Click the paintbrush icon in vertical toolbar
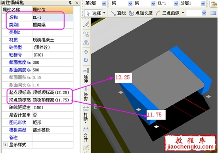218x153 pixels. 86,24
